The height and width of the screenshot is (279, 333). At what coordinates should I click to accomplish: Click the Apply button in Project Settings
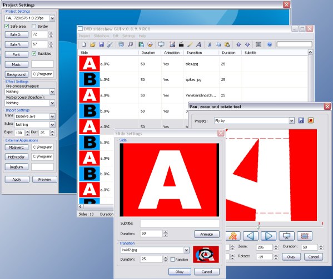coord(17,179)
